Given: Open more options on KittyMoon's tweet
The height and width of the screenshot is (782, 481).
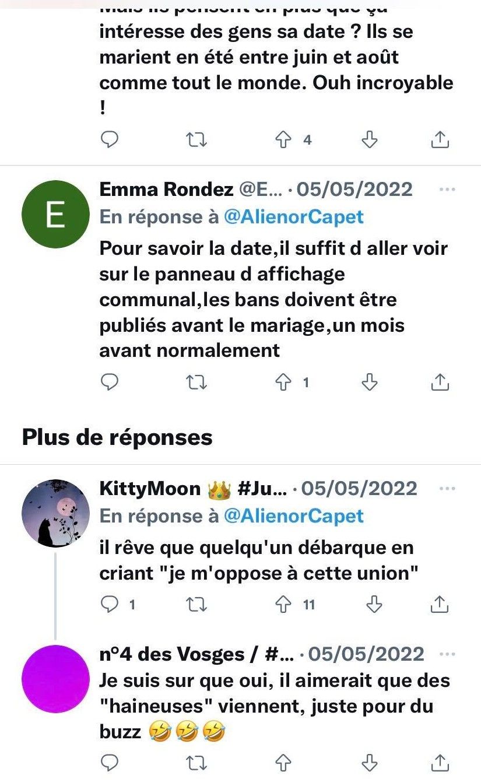Looking at the screenshot, I should pyautogui.click(x=447, y=488).
